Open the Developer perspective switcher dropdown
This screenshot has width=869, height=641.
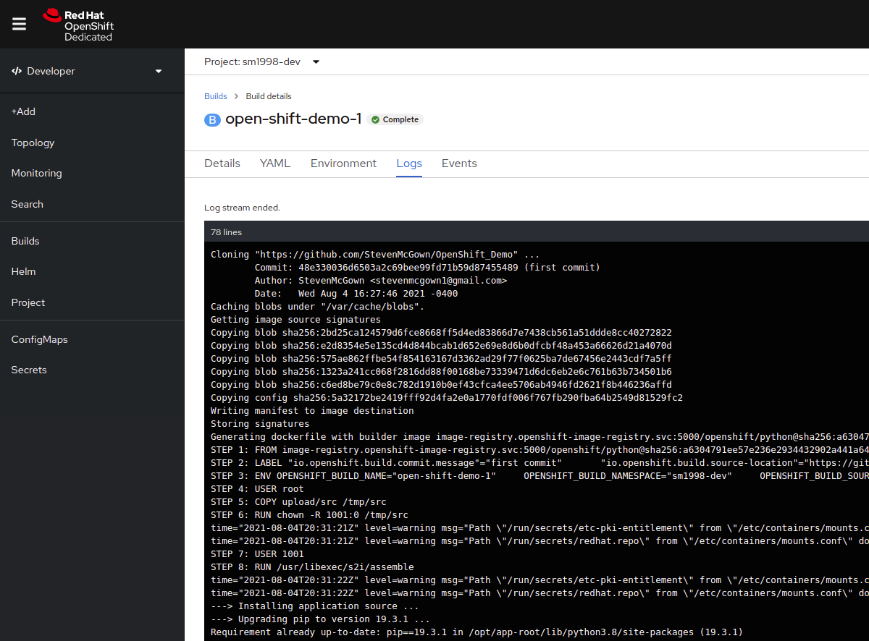(x=87, y=71)
